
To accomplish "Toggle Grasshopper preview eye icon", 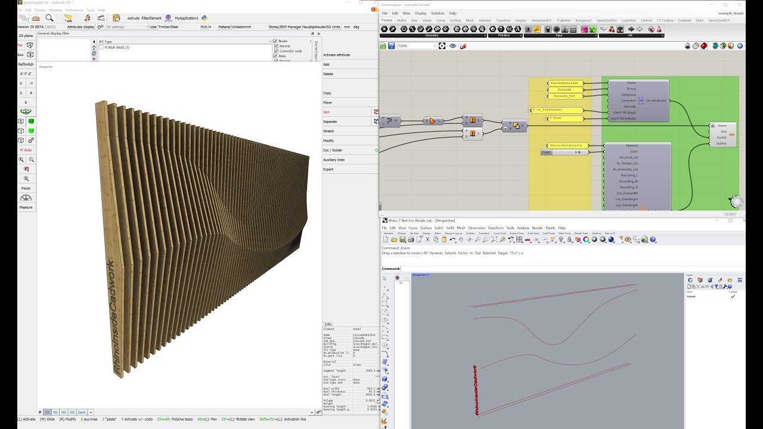I will click(x=453, y=46).
